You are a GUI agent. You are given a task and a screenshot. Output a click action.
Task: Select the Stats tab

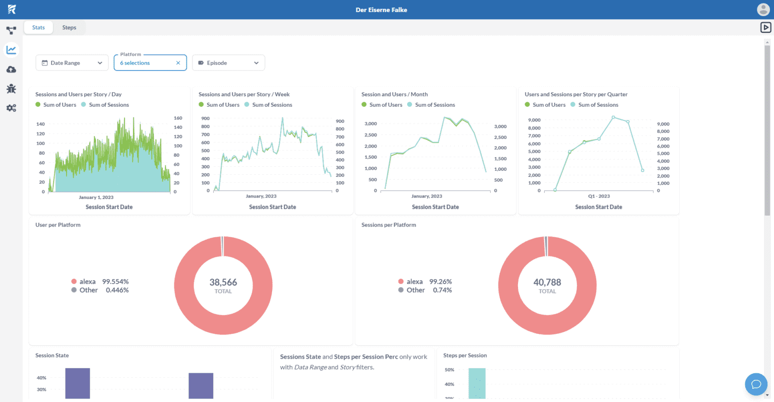pyautogui.click(x=38, y=28)
